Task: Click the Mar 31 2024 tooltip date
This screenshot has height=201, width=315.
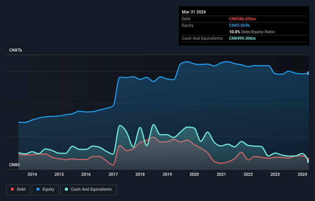Action: point(194,12)
